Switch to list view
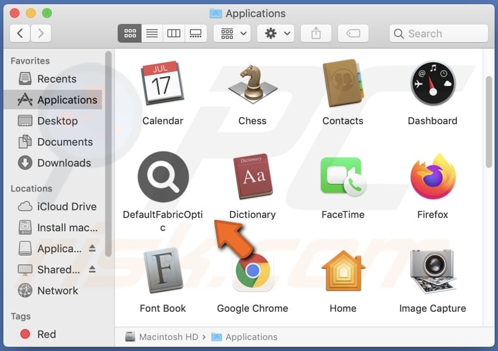Image resolution: width=498 pixels, height=351 pixels. point(152,33)
